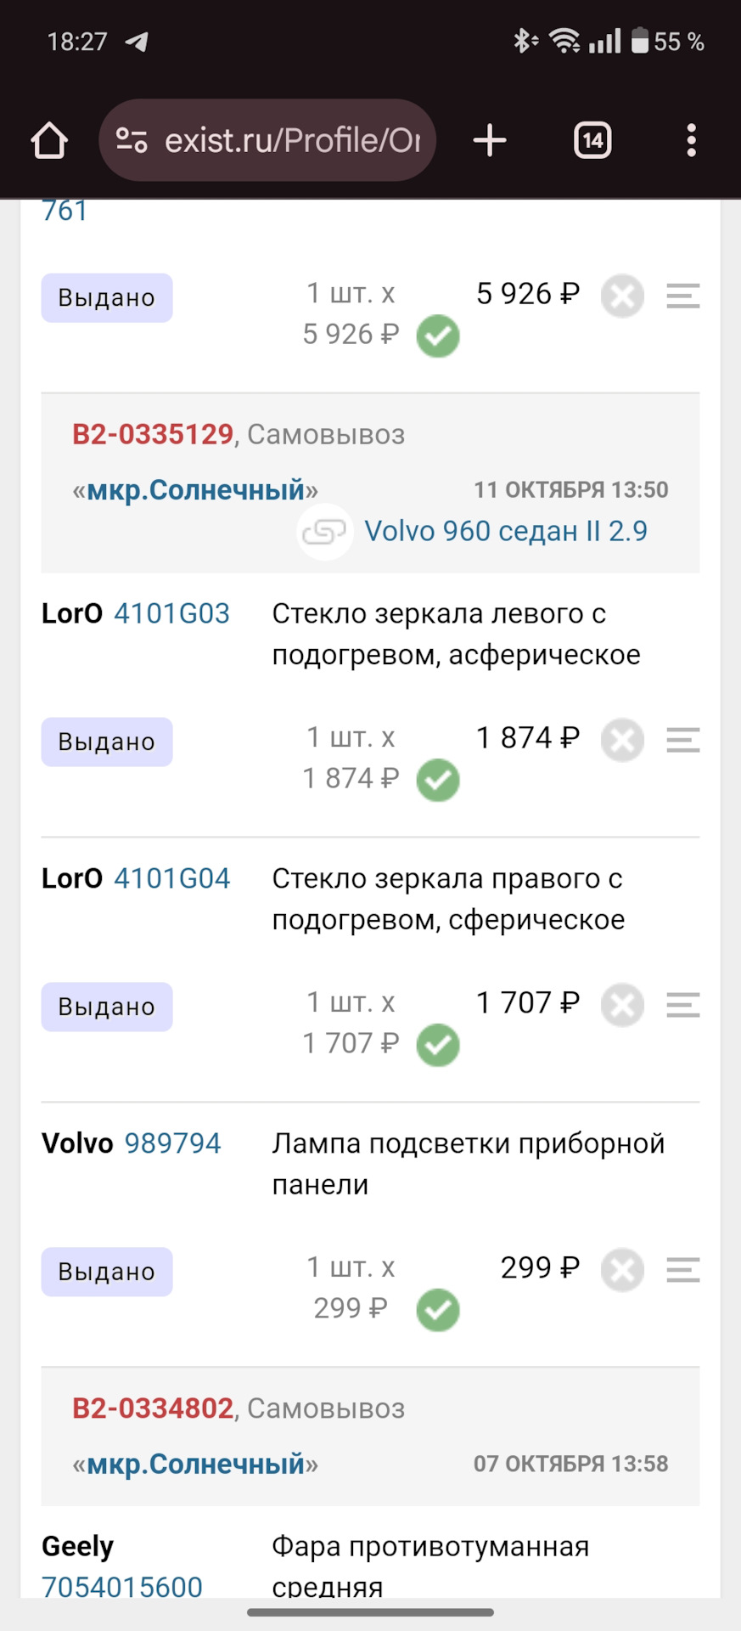The height and width of the screenshot is (1631, 741).
Task: Toggle the green checkmark on the 1 874 ₽ item
Action: pyautogui.click(x=437, y=780)
